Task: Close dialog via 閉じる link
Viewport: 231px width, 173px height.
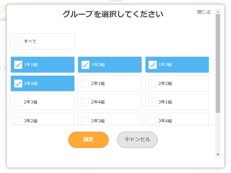Action: click(x=204, y=12)
